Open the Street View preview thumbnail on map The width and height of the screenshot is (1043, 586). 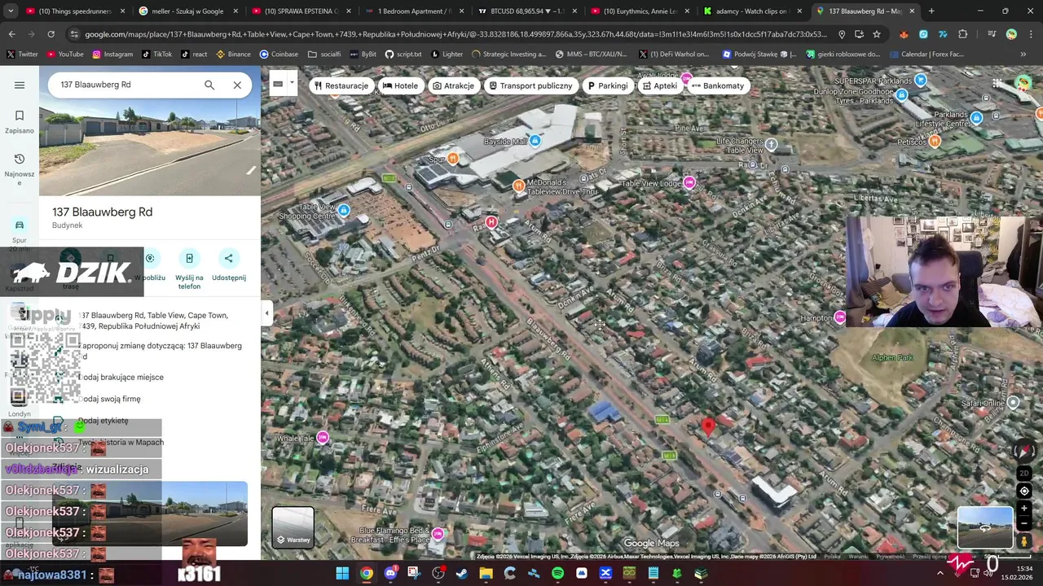[x=985, y=528]
